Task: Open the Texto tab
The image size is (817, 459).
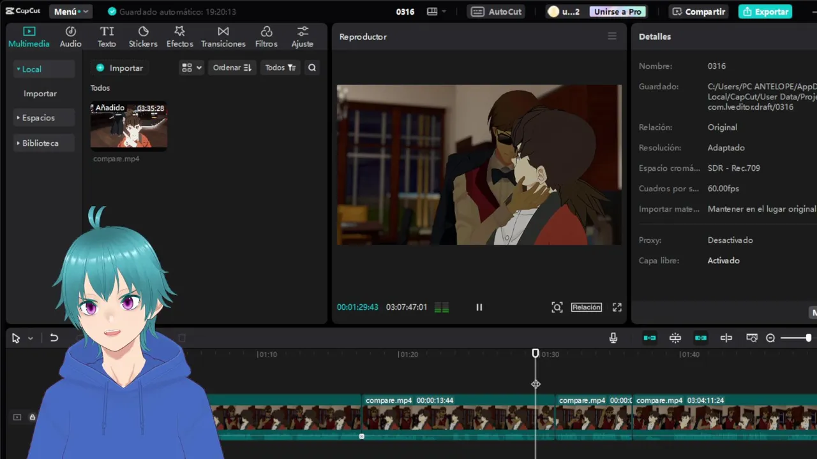Action: click(x=107, y=37)
